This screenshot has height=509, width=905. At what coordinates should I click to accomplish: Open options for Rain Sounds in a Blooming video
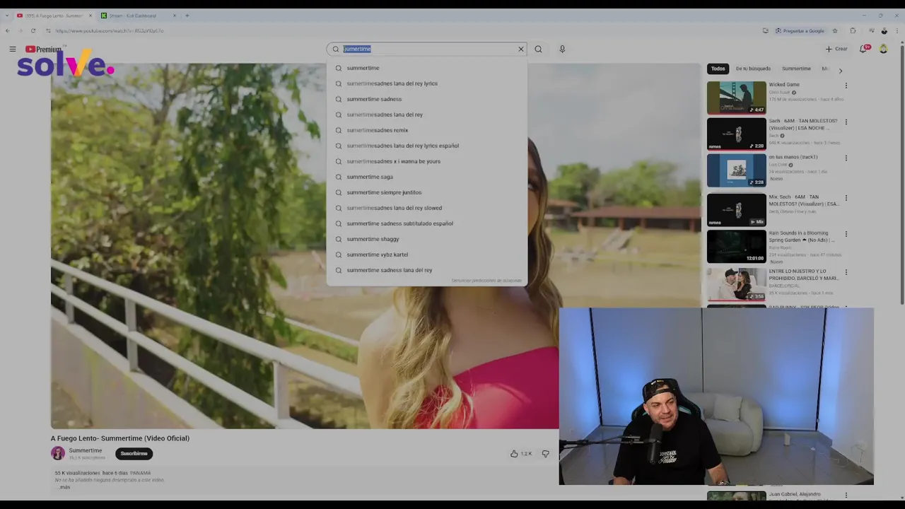tap(846, 234)
